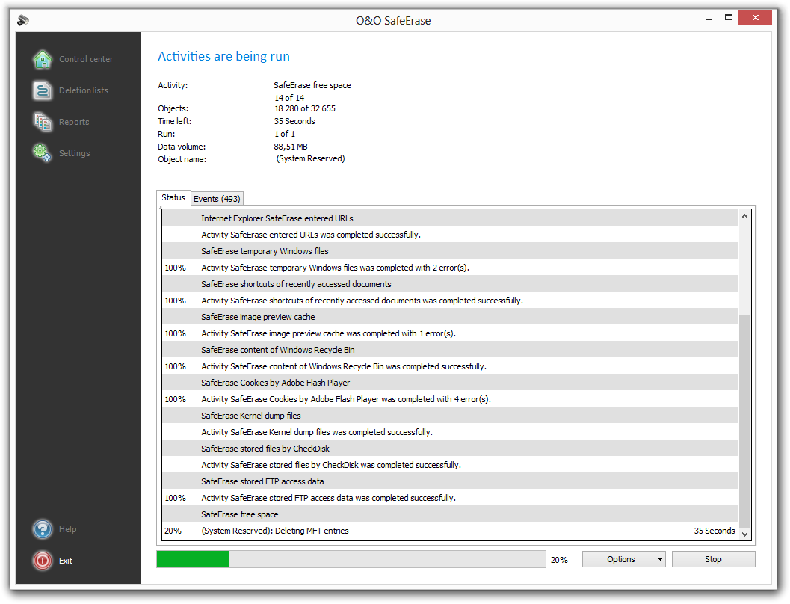Select temporary Windows files completed with 2 errors row
The image size is (790, 604).
(x=451, y=268)
